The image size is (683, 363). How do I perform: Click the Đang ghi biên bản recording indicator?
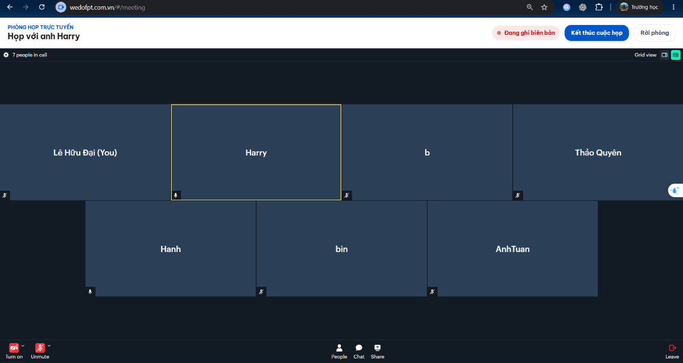point(526,33)
